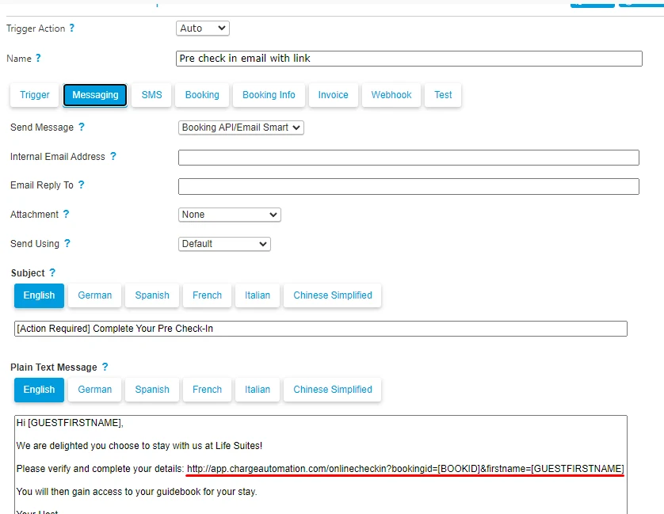Viewport: 664px width, 514px height.
Task: Select English under Subject
Action: point(39,295)
